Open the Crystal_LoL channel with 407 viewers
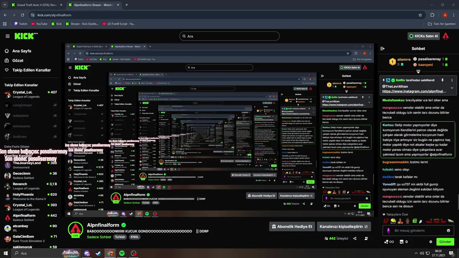 click(30, 95)
